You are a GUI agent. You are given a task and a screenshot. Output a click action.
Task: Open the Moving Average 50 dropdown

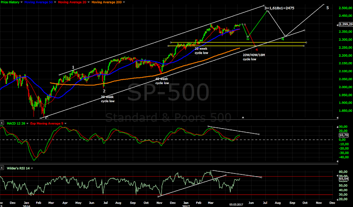click(x=55, y=2)
